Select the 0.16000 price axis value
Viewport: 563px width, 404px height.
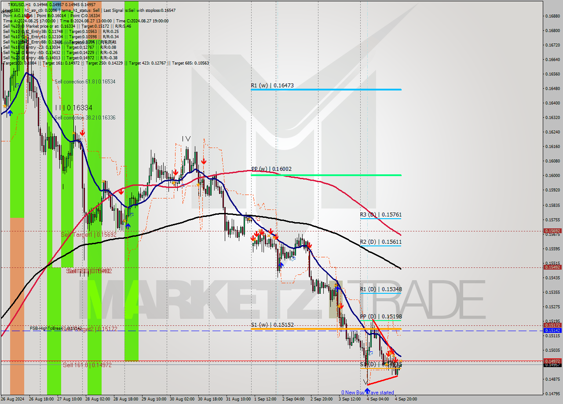tap(552, 175)
